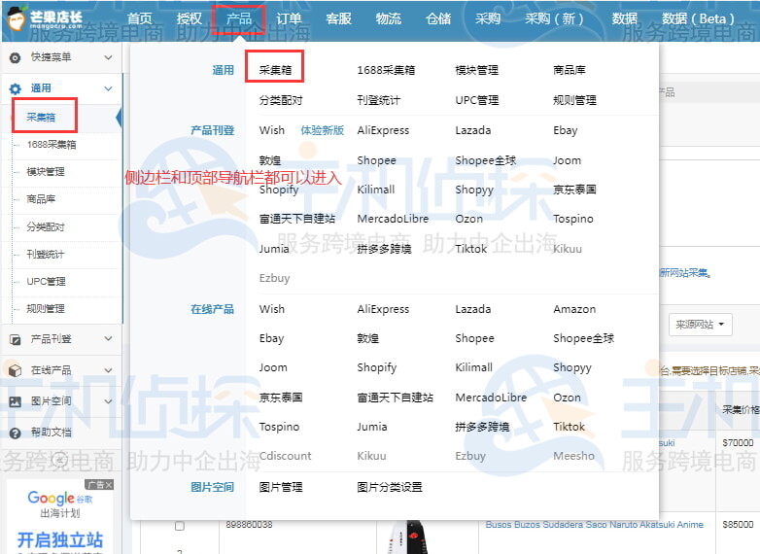Viewport: 760px width, 554px height.
Task: Open the 数据（Beta）top menu
Action: coord(698,18)
